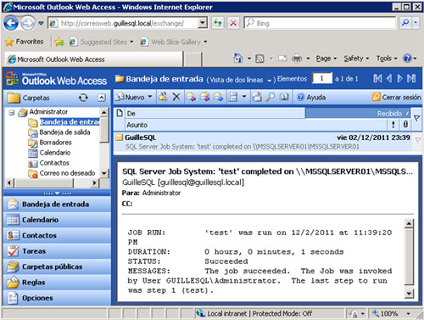Open Opciones in navigation pane

pyautogui.click(x=58, y=298)
